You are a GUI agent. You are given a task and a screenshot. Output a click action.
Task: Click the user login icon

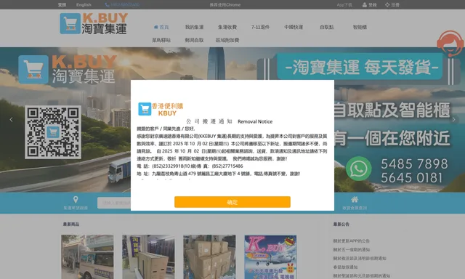tap(365, 5)
